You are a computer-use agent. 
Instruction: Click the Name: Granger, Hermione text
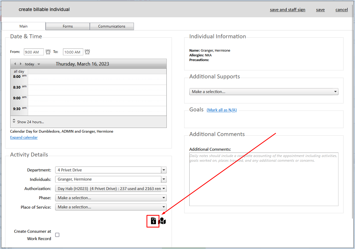210,50
